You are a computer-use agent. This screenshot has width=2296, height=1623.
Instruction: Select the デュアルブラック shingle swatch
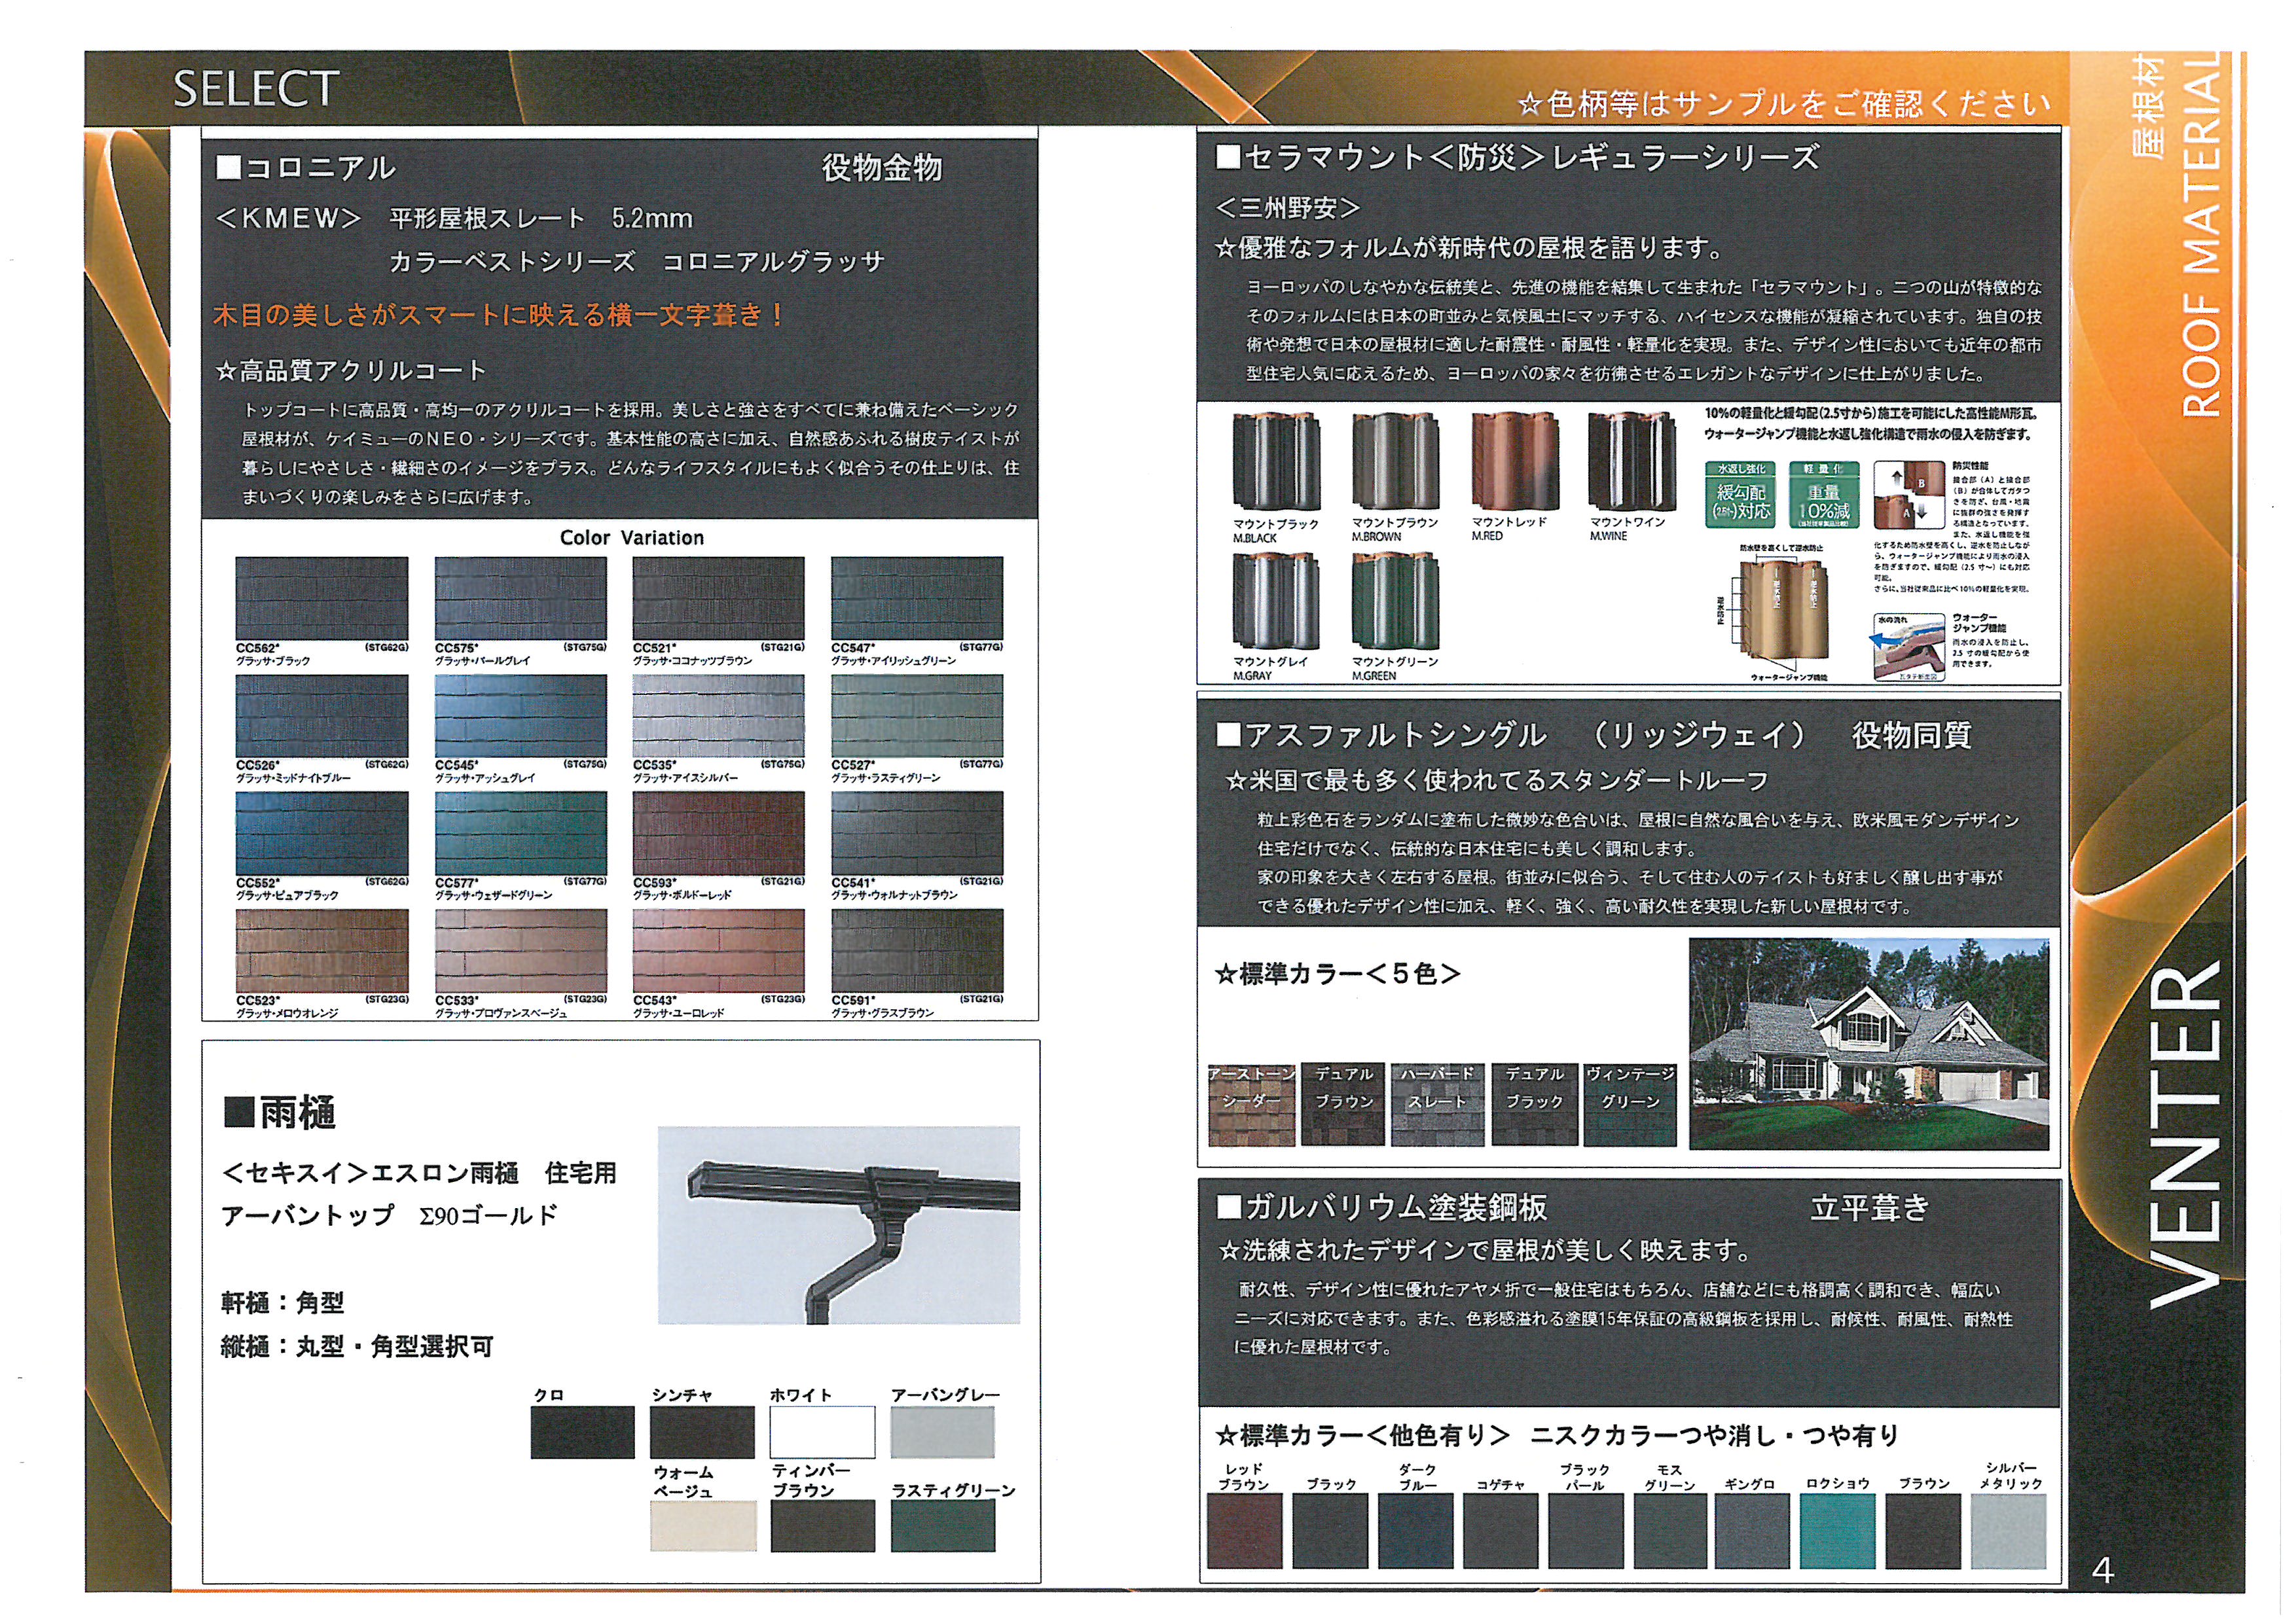1534,1104
